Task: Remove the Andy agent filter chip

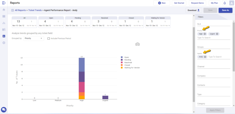Action: coord(205,57)
